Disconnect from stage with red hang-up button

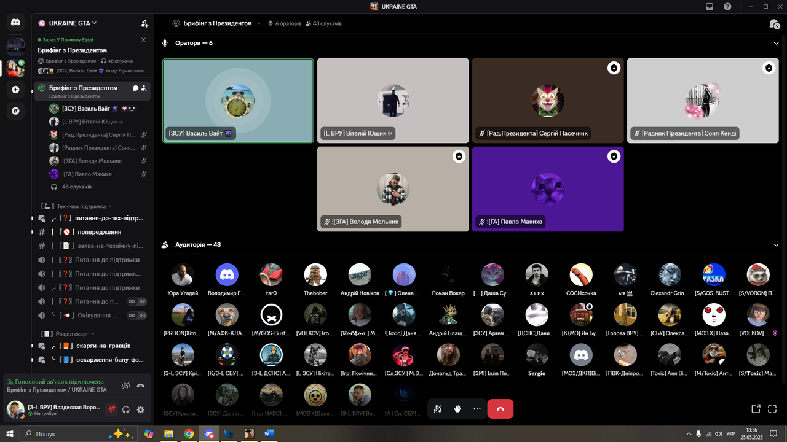(x=500, y=409)
